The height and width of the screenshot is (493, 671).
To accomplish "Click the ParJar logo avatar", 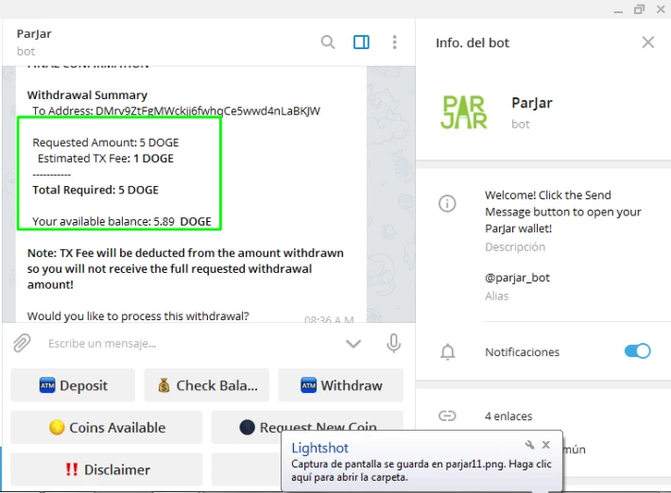I will coord(464,112).
